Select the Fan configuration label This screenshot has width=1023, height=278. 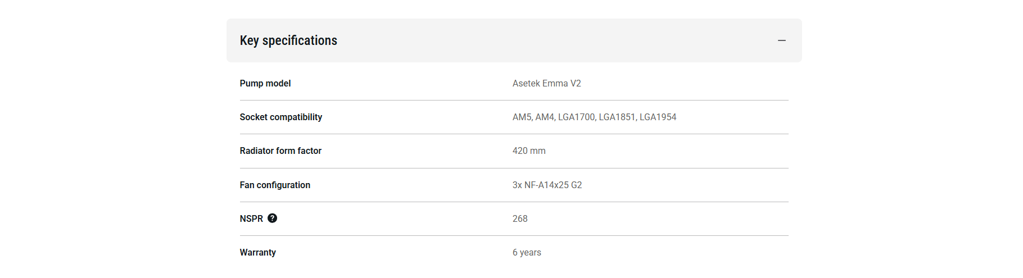275,185
